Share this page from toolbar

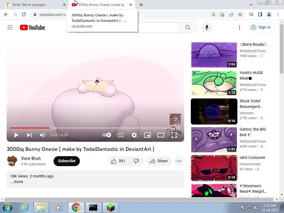[x=231, y=14]
